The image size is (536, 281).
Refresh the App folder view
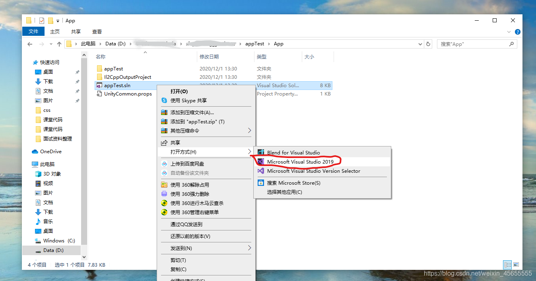pos(428,44)
